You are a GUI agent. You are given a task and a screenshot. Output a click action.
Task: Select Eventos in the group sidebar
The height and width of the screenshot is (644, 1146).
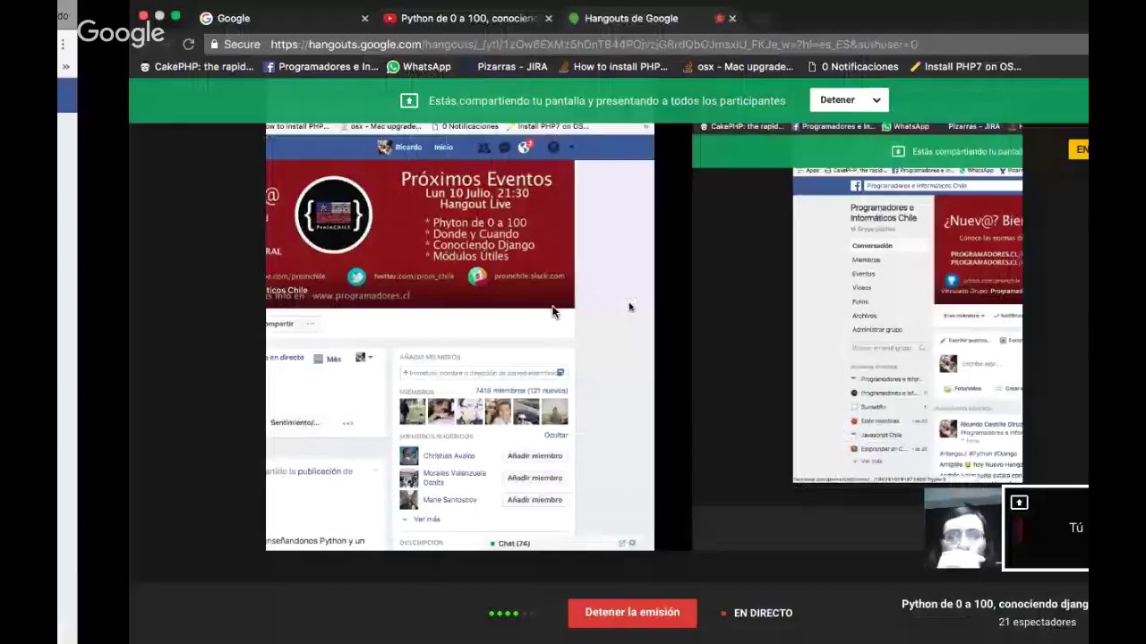click(863, 274)
